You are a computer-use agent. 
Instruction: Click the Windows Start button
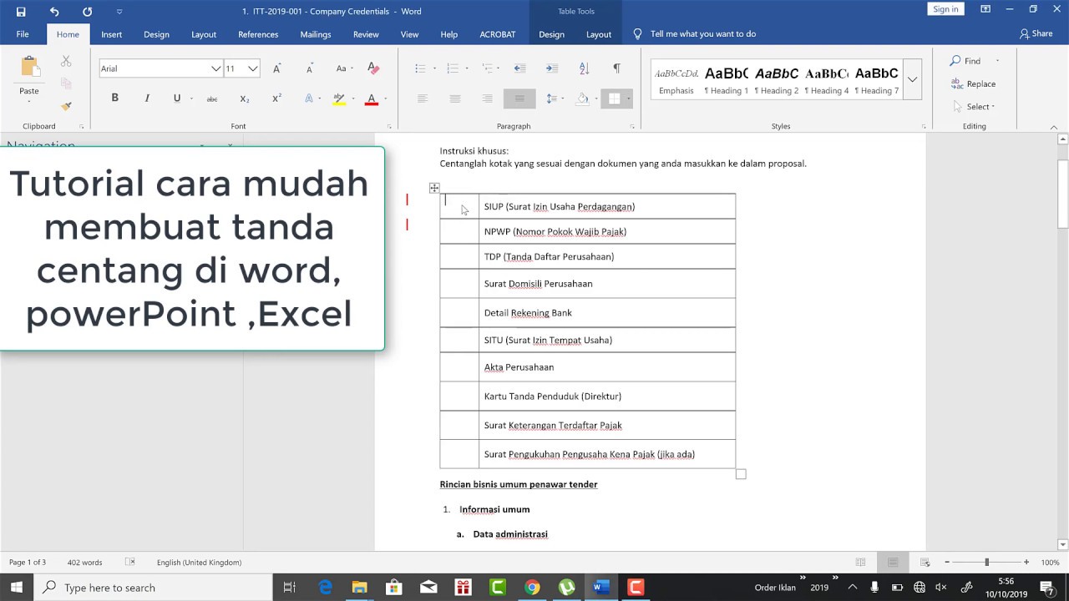tap(17, 588)
